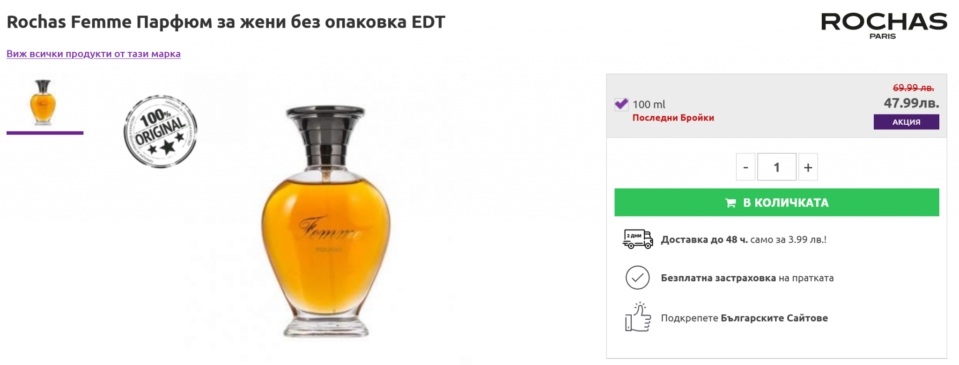
Task: Click the crossed-out 69.99 лв. price
Action: click(x=913, y=88)
